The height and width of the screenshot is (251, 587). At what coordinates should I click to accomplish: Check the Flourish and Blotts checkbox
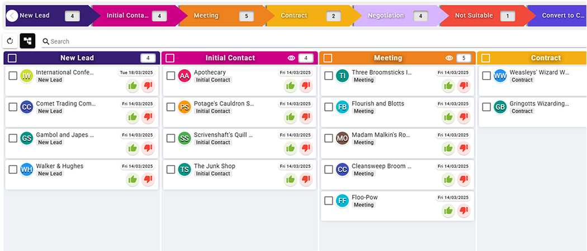click(x=329, y=107)
